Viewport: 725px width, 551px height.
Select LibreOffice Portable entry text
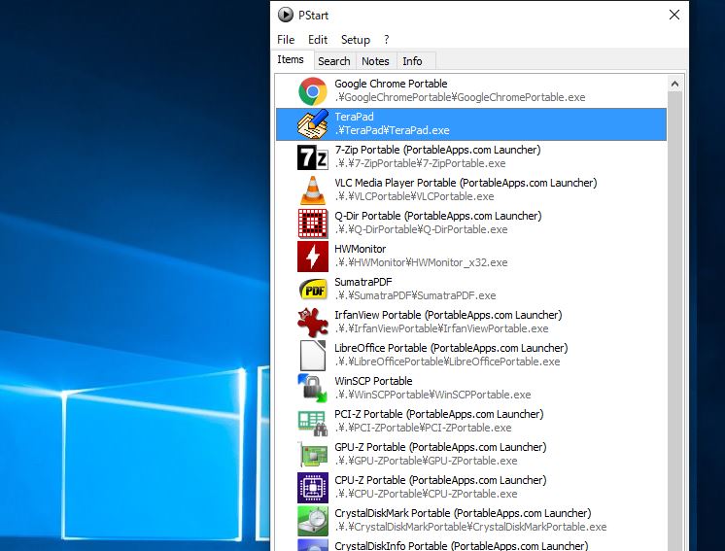451,348
